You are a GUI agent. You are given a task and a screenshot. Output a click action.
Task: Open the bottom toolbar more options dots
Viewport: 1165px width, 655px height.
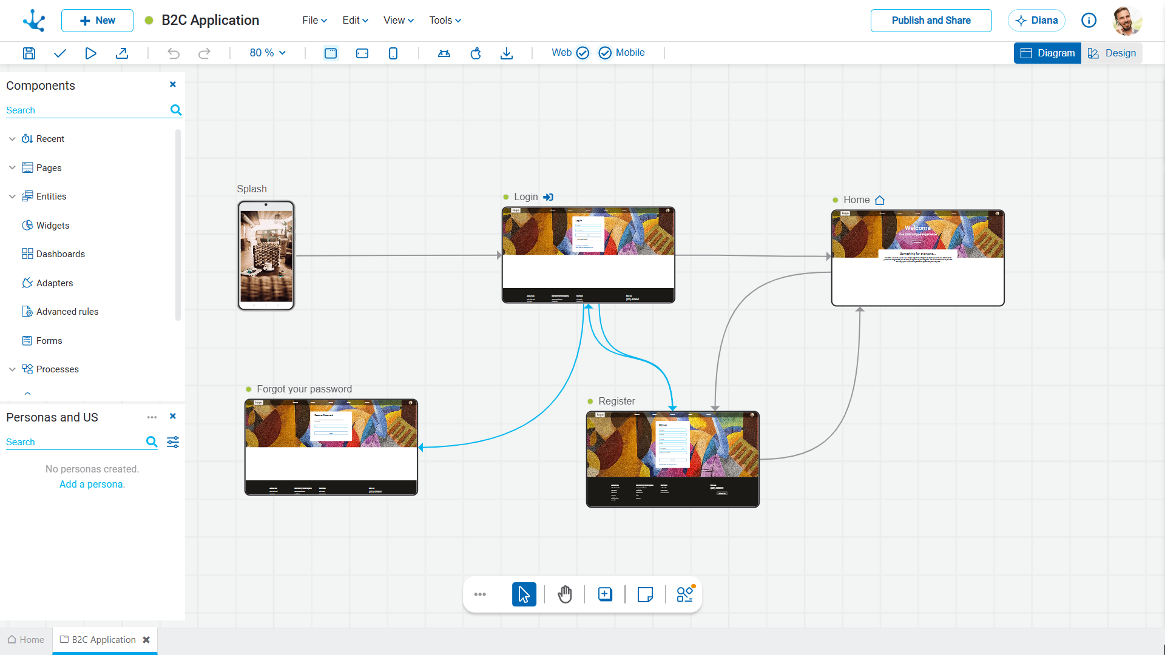[480, 594]
